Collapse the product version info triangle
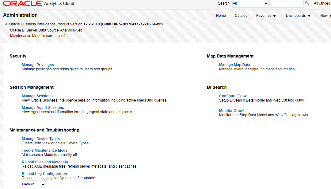This screenshot has height=189, width=331. [x=6, y=24]
